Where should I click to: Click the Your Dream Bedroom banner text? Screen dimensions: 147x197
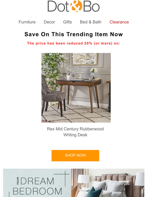tap(37, 186)
